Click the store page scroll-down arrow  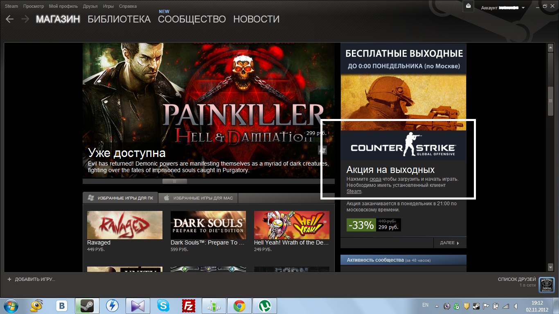pyautogui.click(x=551, y=267)
